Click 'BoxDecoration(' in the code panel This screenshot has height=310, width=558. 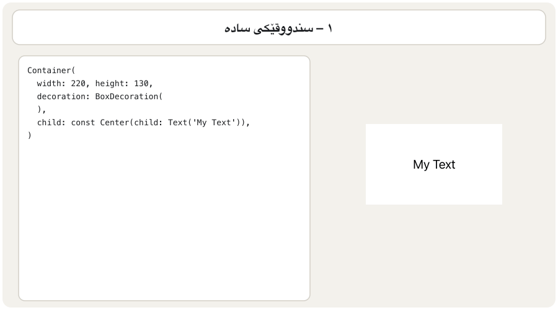(129, 97)
